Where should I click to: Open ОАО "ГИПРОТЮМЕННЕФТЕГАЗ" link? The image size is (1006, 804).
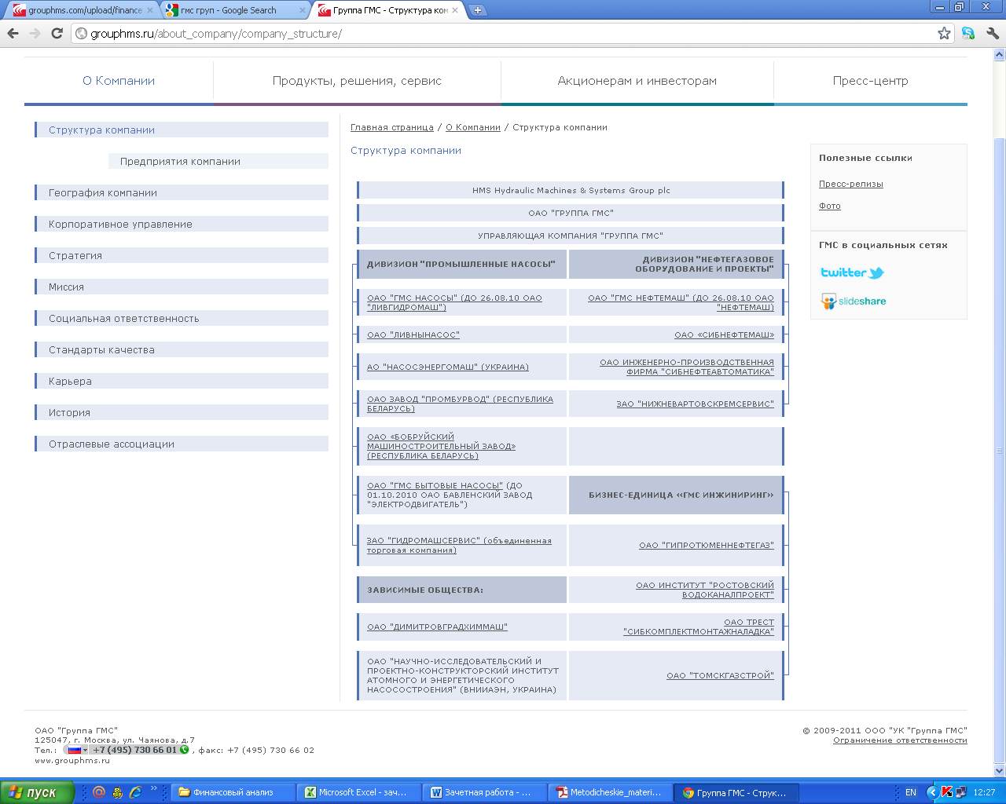pos(707,545)
